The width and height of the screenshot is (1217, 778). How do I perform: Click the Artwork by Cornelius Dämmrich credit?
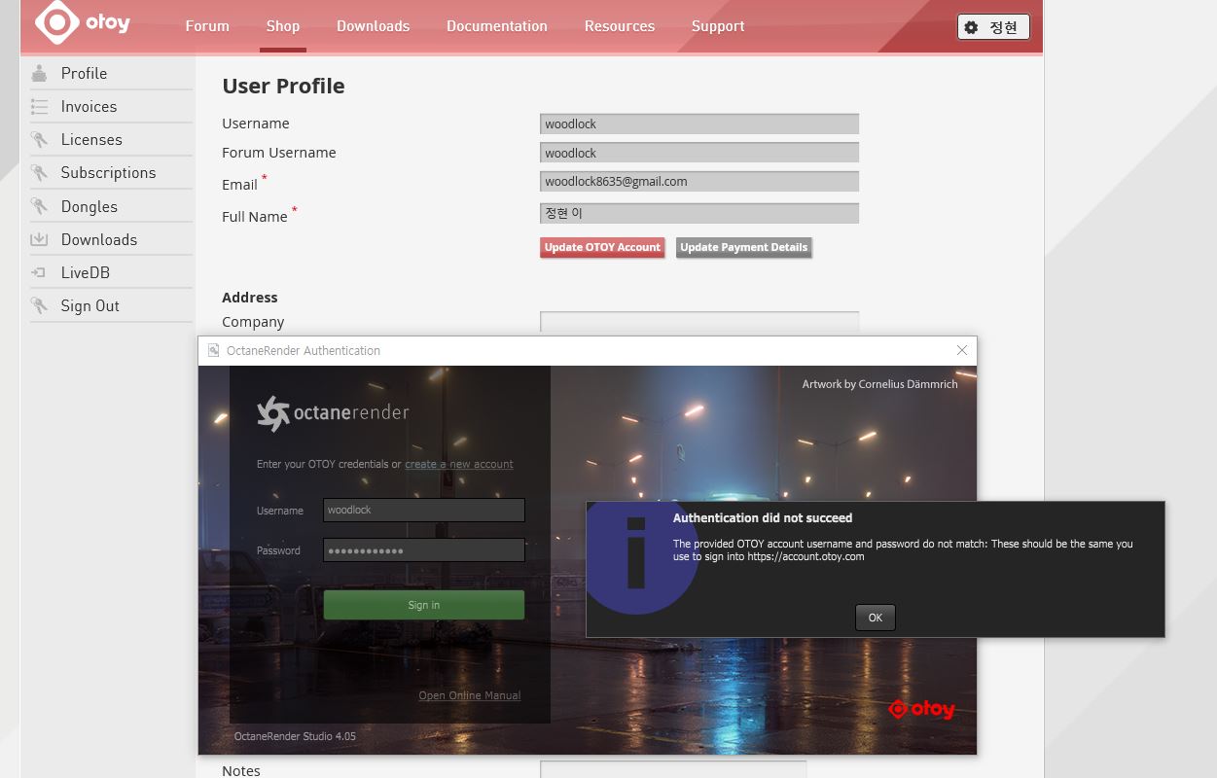880,384
